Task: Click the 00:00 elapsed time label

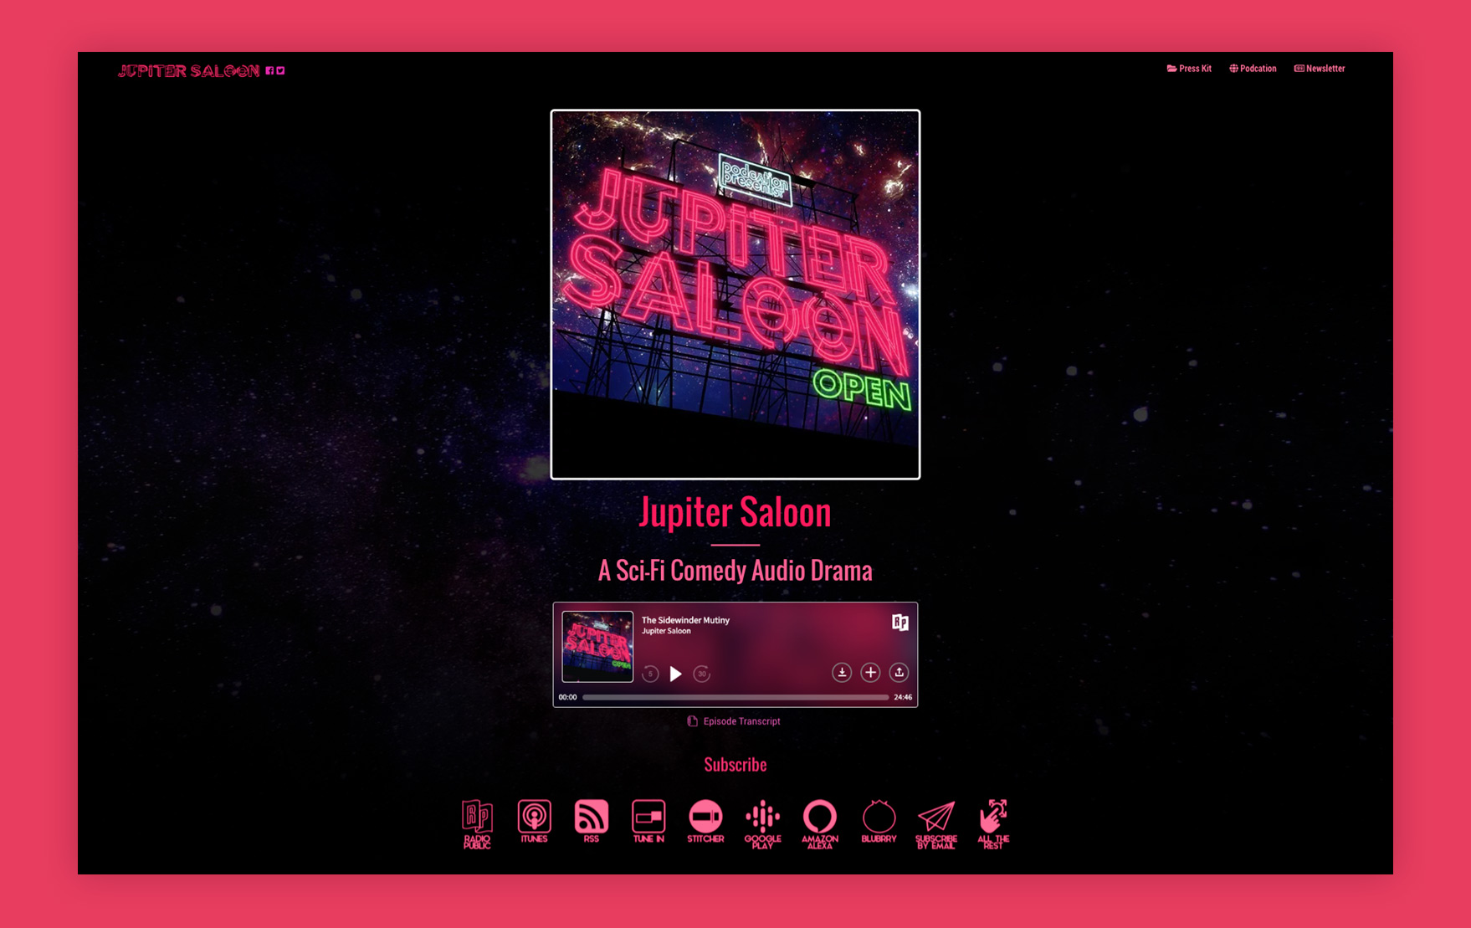Action: click(x=567, y=697)
